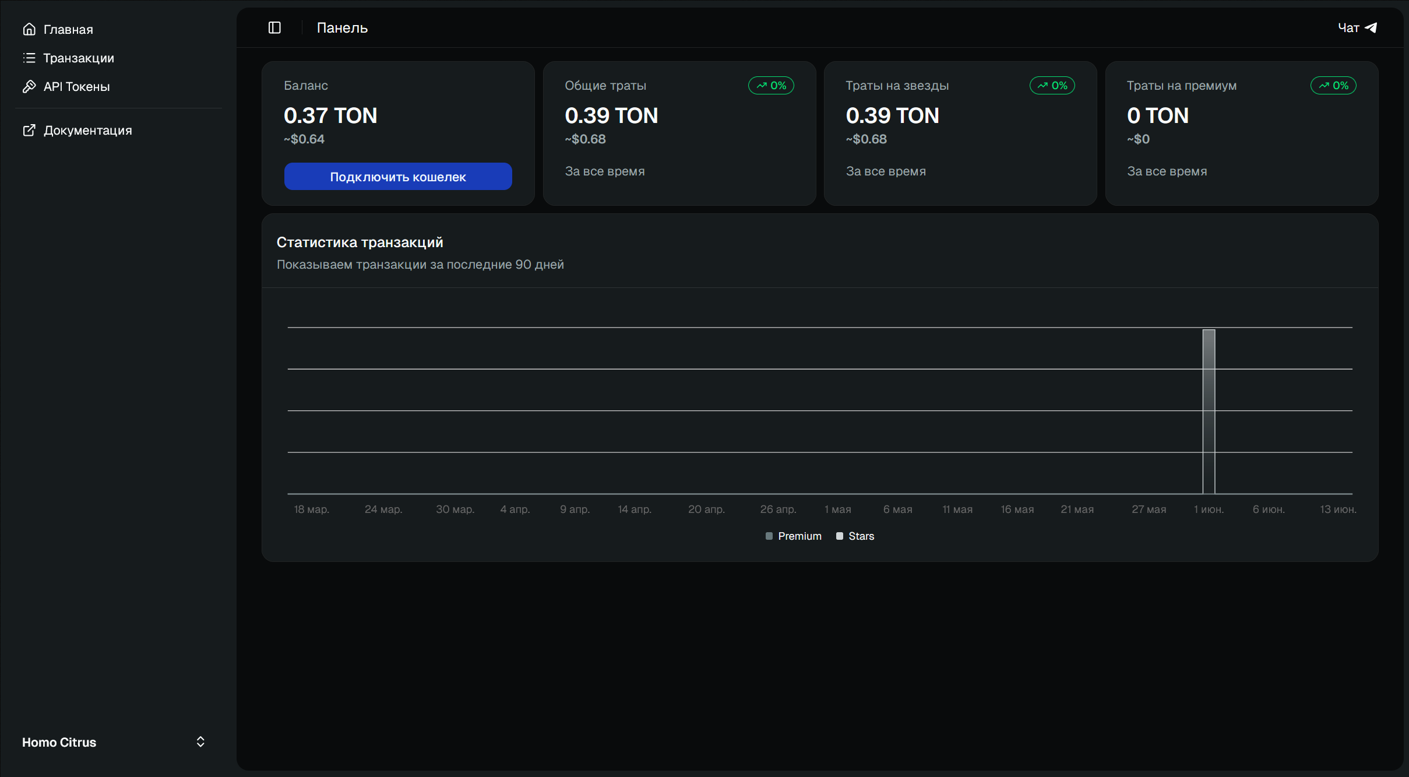Viewport: 1409px width, 777px height.
Task: Toggle the Stars series in chart legend
Action: (x=855, y=536)
